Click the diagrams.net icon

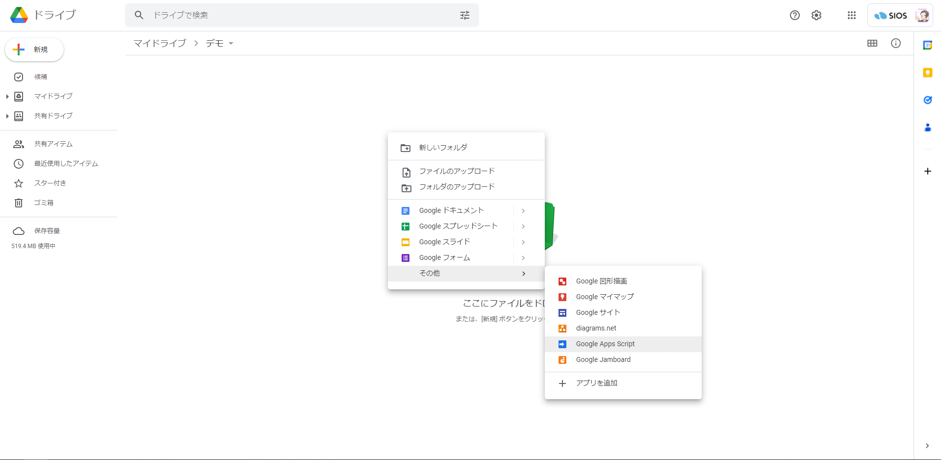coord(562,329)
